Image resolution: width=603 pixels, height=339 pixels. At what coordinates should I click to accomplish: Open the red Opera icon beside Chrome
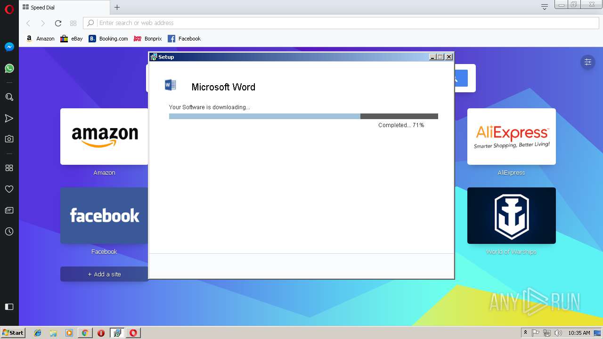(x=101, y=333)
